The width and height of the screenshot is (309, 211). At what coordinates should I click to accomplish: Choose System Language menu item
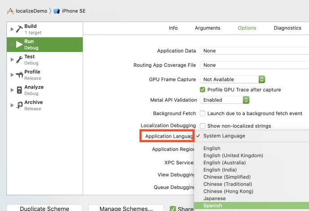[252, 136]
